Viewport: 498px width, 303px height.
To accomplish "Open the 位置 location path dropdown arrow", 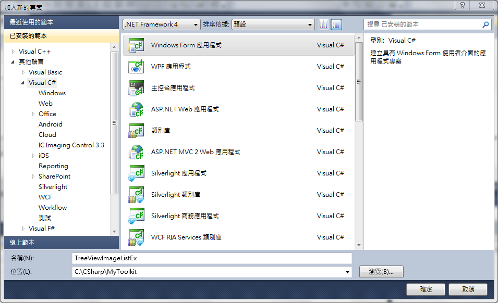I will point(347,272).
